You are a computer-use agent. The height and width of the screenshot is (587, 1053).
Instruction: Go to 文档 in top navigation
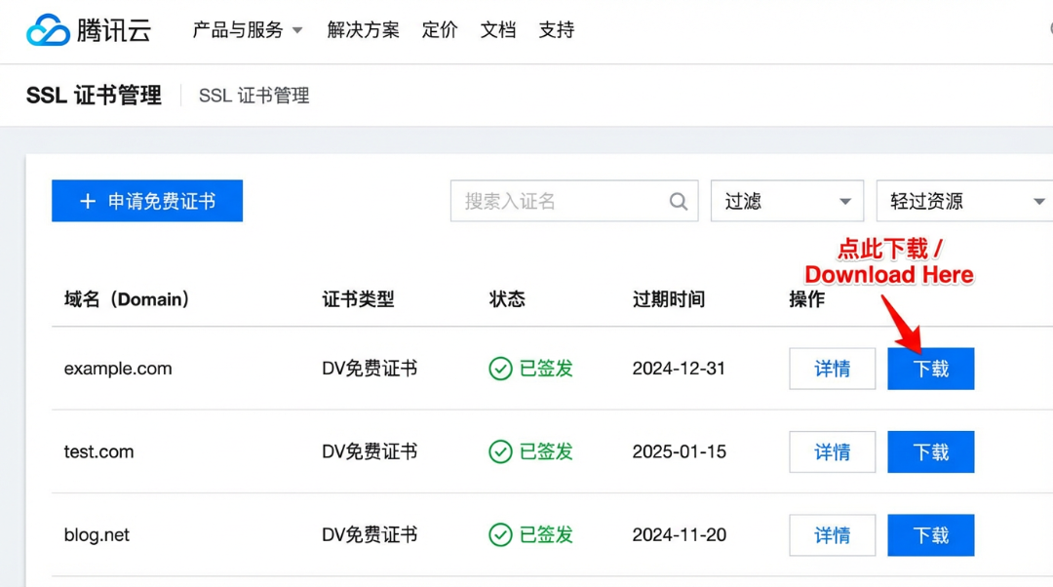click(497, 29)
